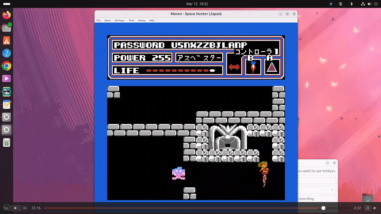The image size is (381, 214).
Task: Click the network status icon
Action: tap(363, 4)
